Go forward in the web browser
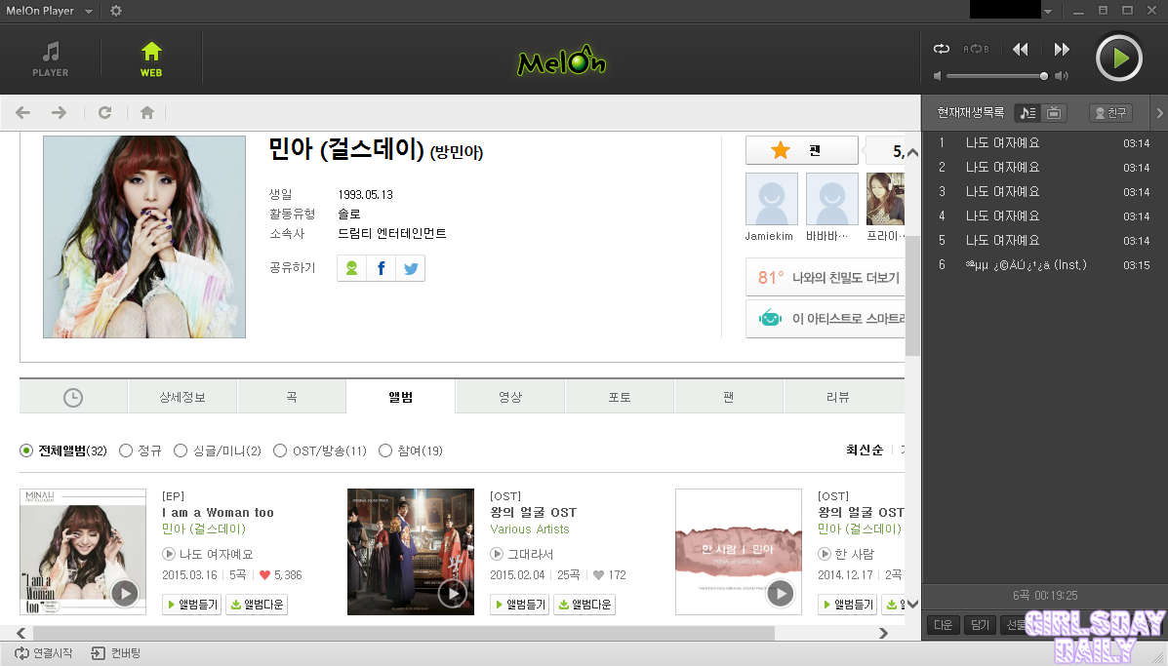The height and width of the screenshot is (666, 1168). (x=59, y=112)
